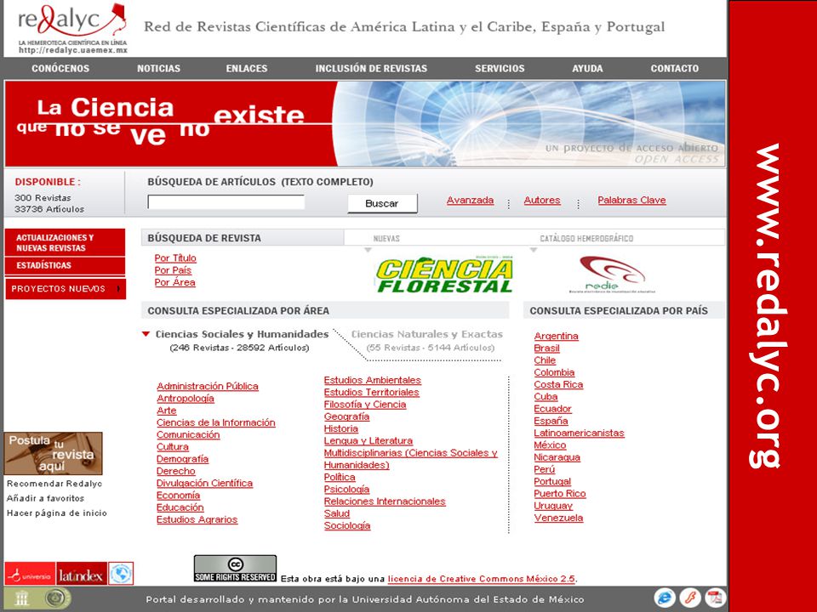Search journals Por Título
The height and width of the screenshot is (612, 817).
click(x=175, y=258)
